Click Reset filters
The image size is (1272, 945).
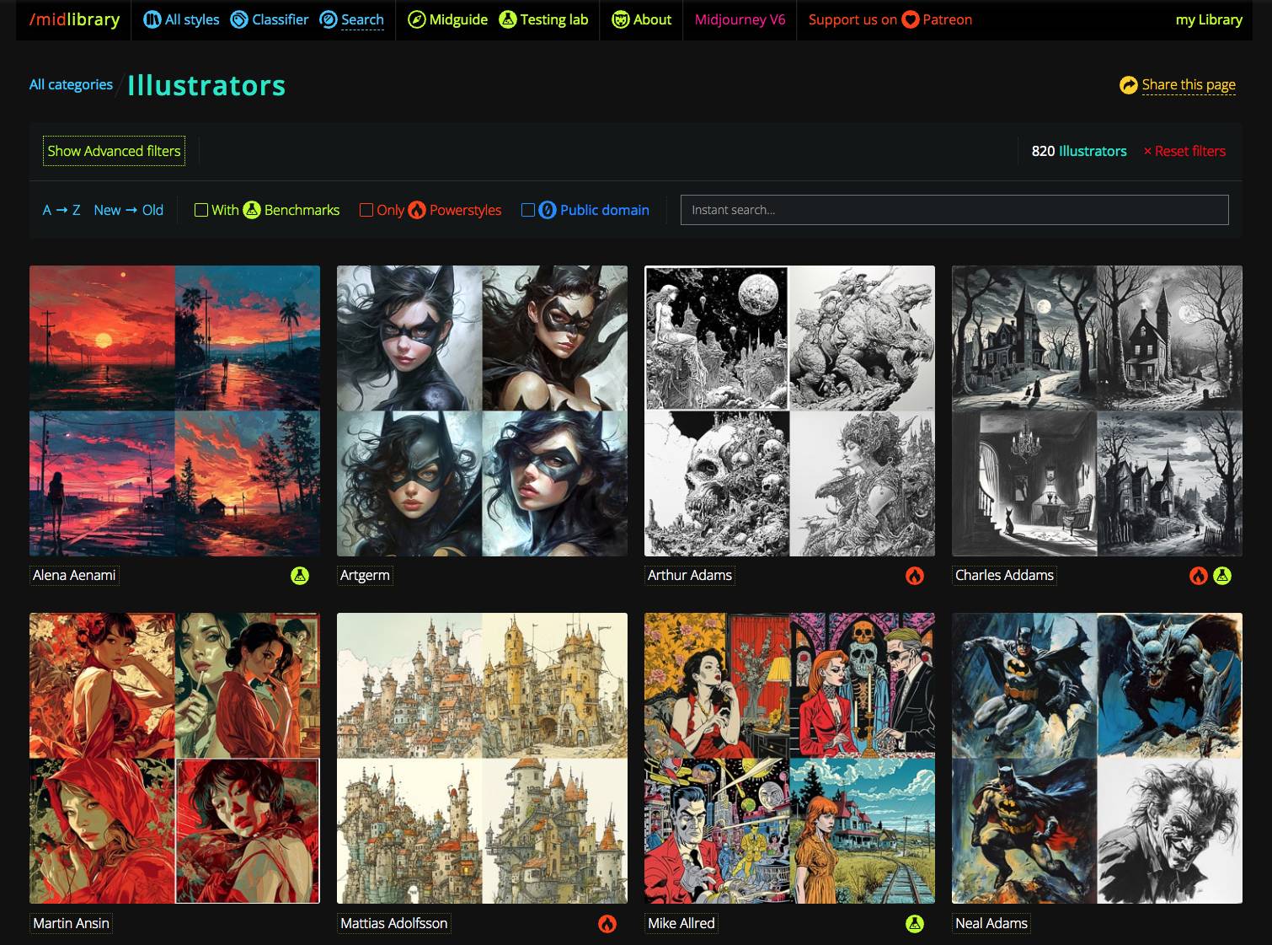coord(1184,151)
